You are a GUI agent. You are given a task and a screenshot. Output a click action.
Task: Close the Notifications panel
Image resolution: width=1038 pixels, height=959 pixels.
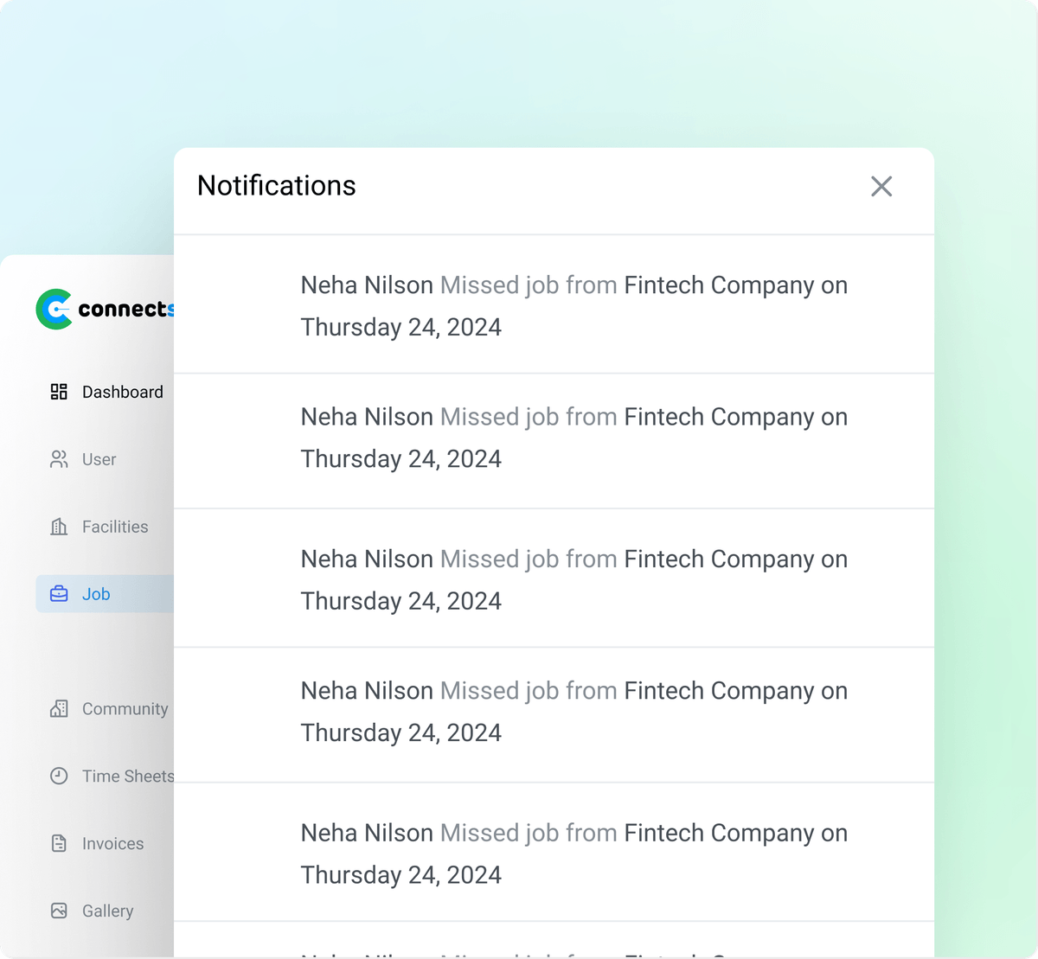[x=881, y=186]
